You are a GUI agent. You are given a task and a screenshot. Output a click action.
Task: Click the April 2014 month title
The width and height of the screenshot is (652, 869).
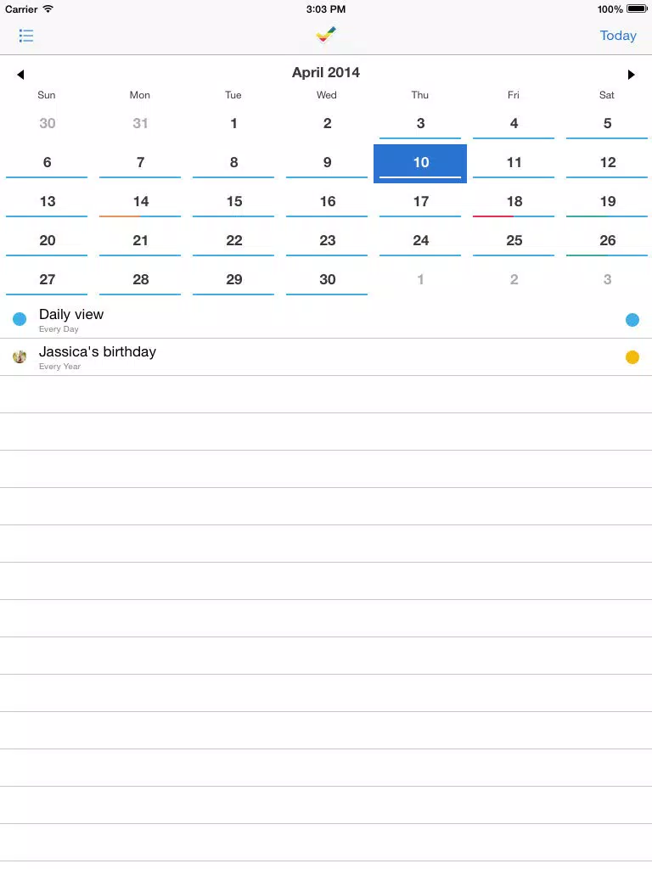(x=326, y=73)
